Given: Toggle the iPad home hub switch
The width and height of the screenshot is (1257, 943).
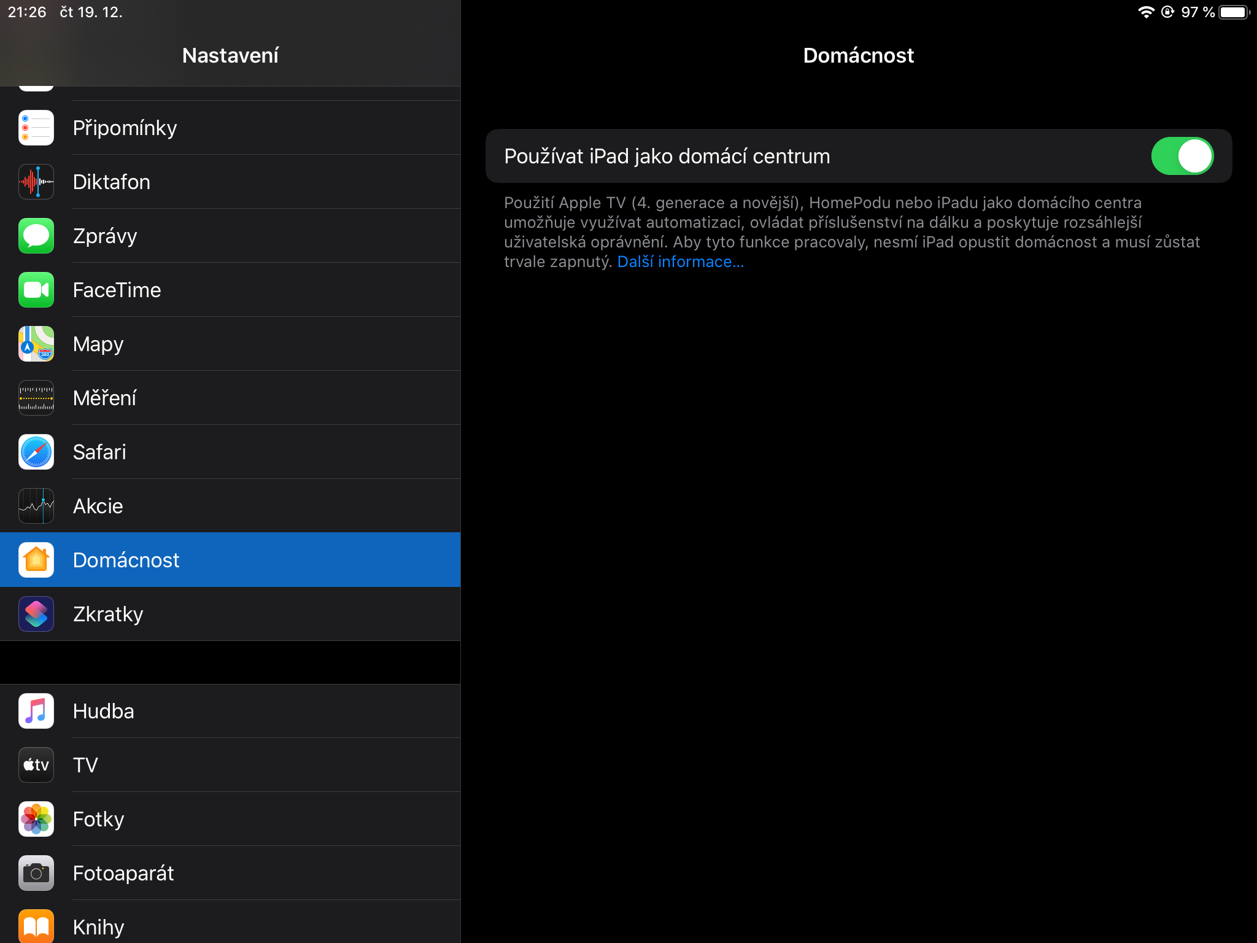Looking at the screenshot, I should pyautogui.click(x=1182, y=156).
